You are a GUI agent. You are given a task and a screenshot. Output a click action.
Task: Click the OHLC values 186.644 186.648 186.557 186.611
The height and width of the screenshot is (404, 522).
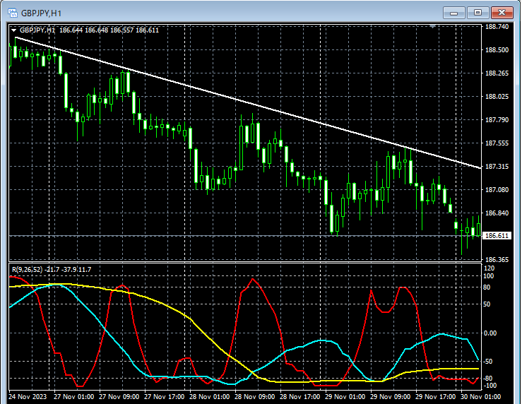tap(109, 30)
